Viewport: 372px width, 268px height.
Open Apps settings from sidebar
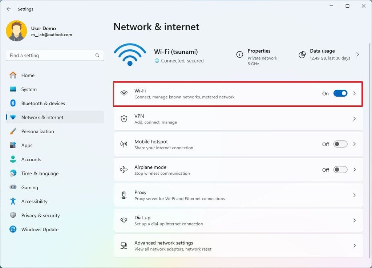pyautogui.click(x=27, y=145)
